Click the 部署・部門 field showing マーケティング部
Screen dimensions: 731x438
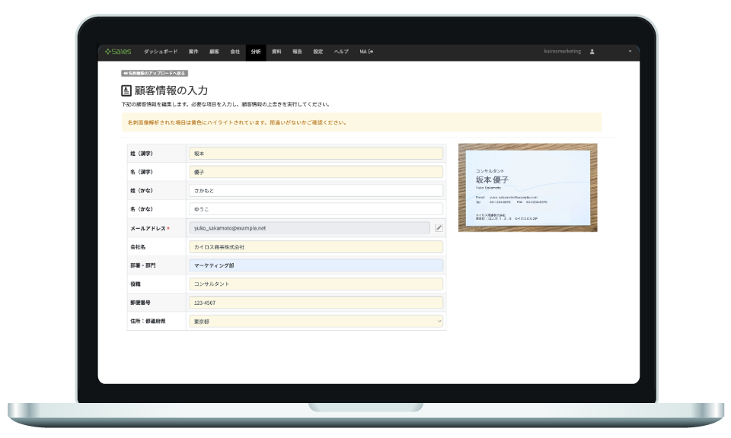point(315,265)
